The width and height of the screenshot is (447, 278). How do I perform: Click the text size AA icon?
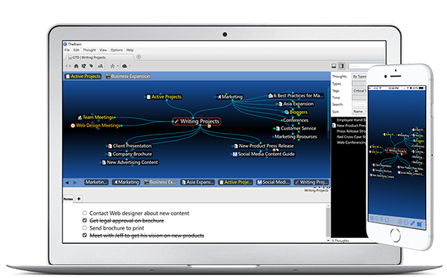(101, 66)
